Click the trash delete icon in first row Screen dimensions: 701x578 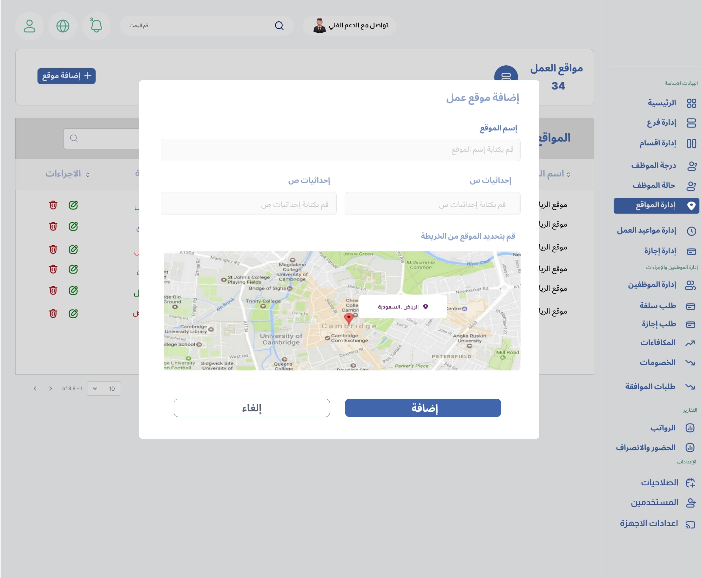(x=53, y=205)
